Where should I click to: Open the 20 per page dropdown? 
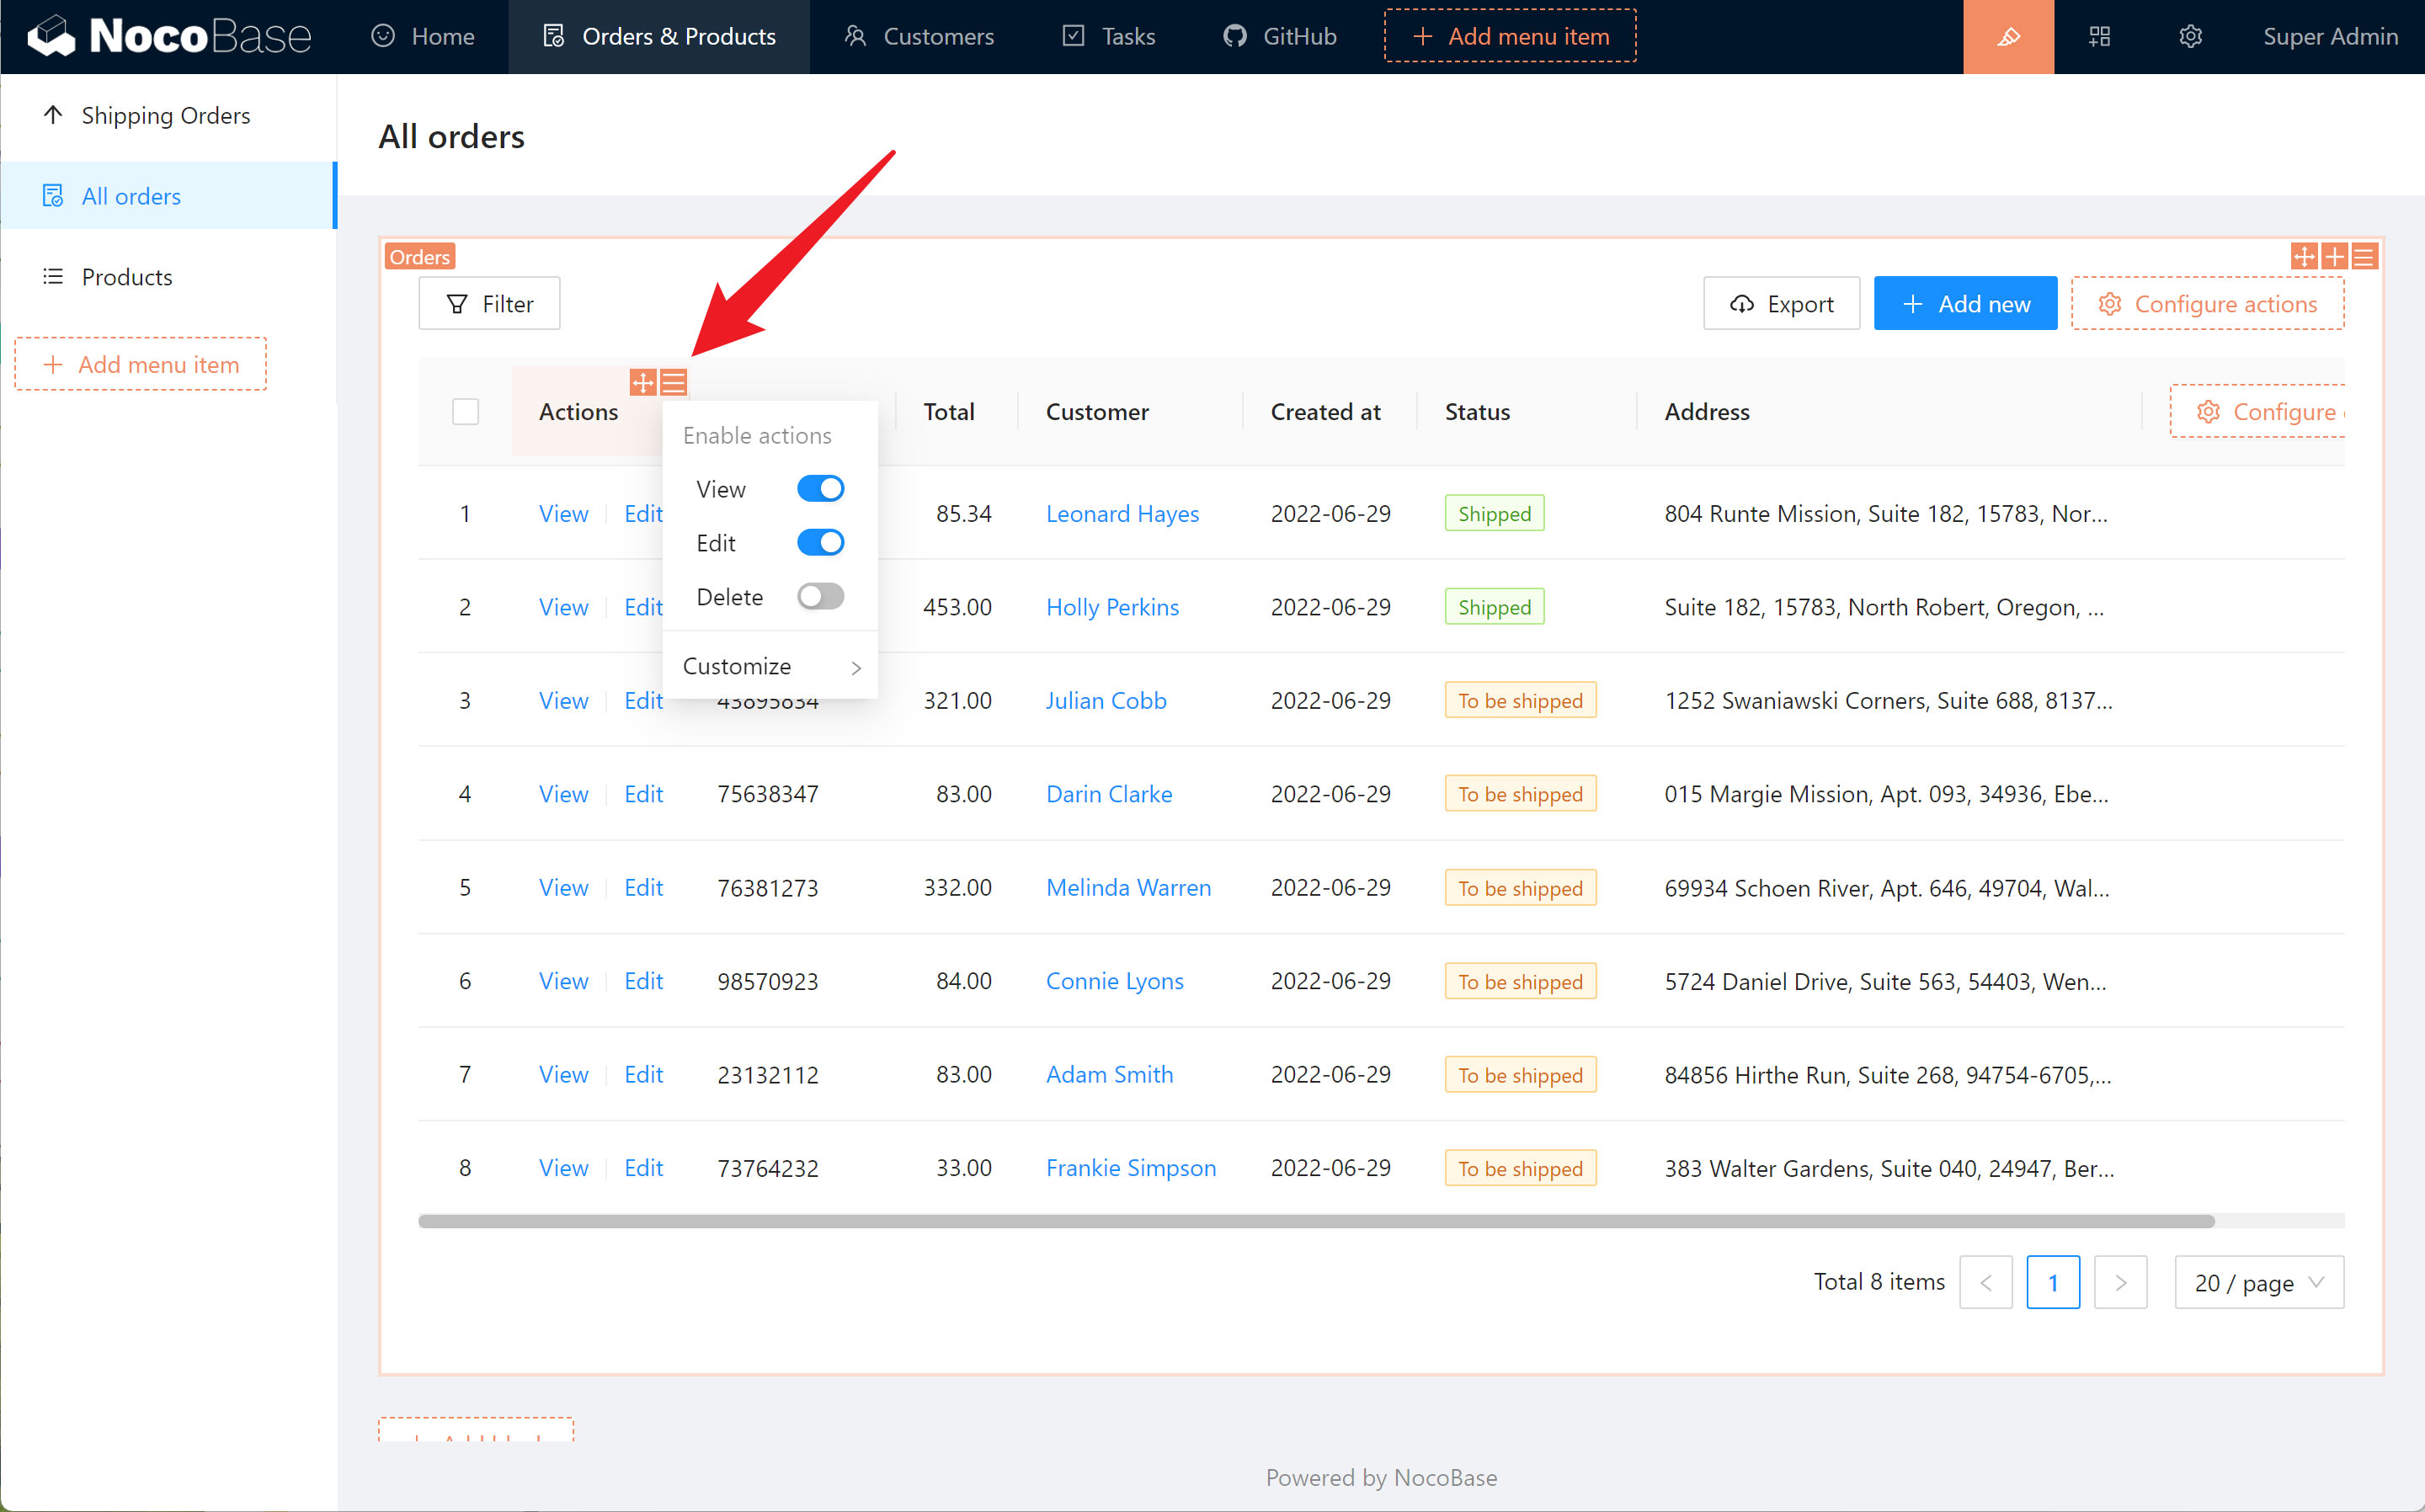[2257, 1282]
